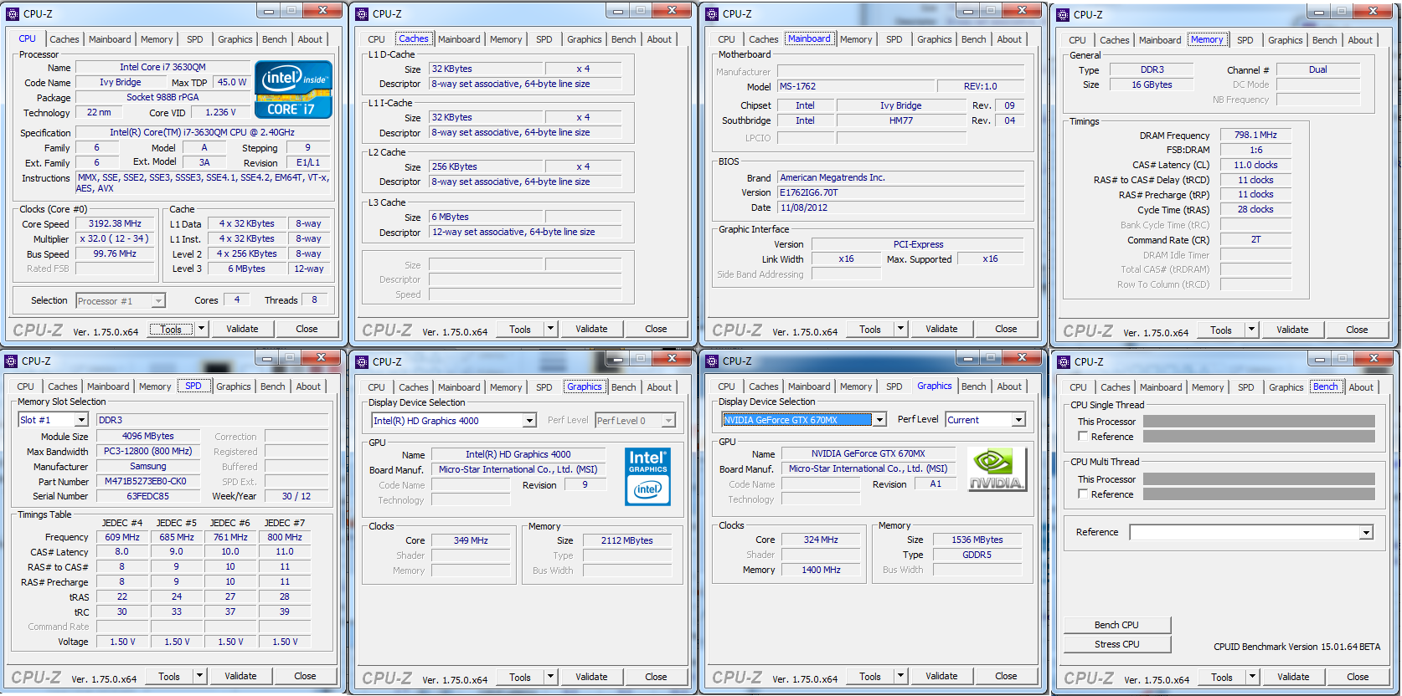Enable Reference checkbox under CPU Multi Thread
1402x696 pixels.
[1083, 494]
